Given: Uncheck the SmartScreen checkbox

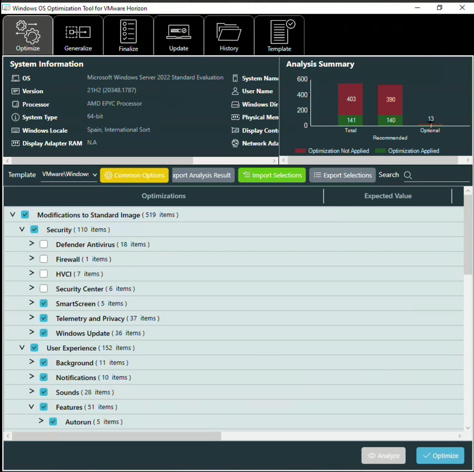Looking at the screenshot, I should click(44, 304).
